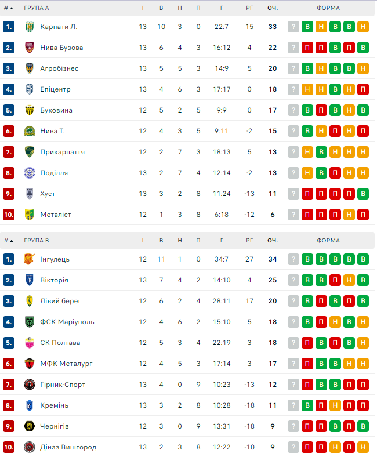Click Карпати Л. grey question mark form box
377x457 pixels.
click(x=293, y=27)
